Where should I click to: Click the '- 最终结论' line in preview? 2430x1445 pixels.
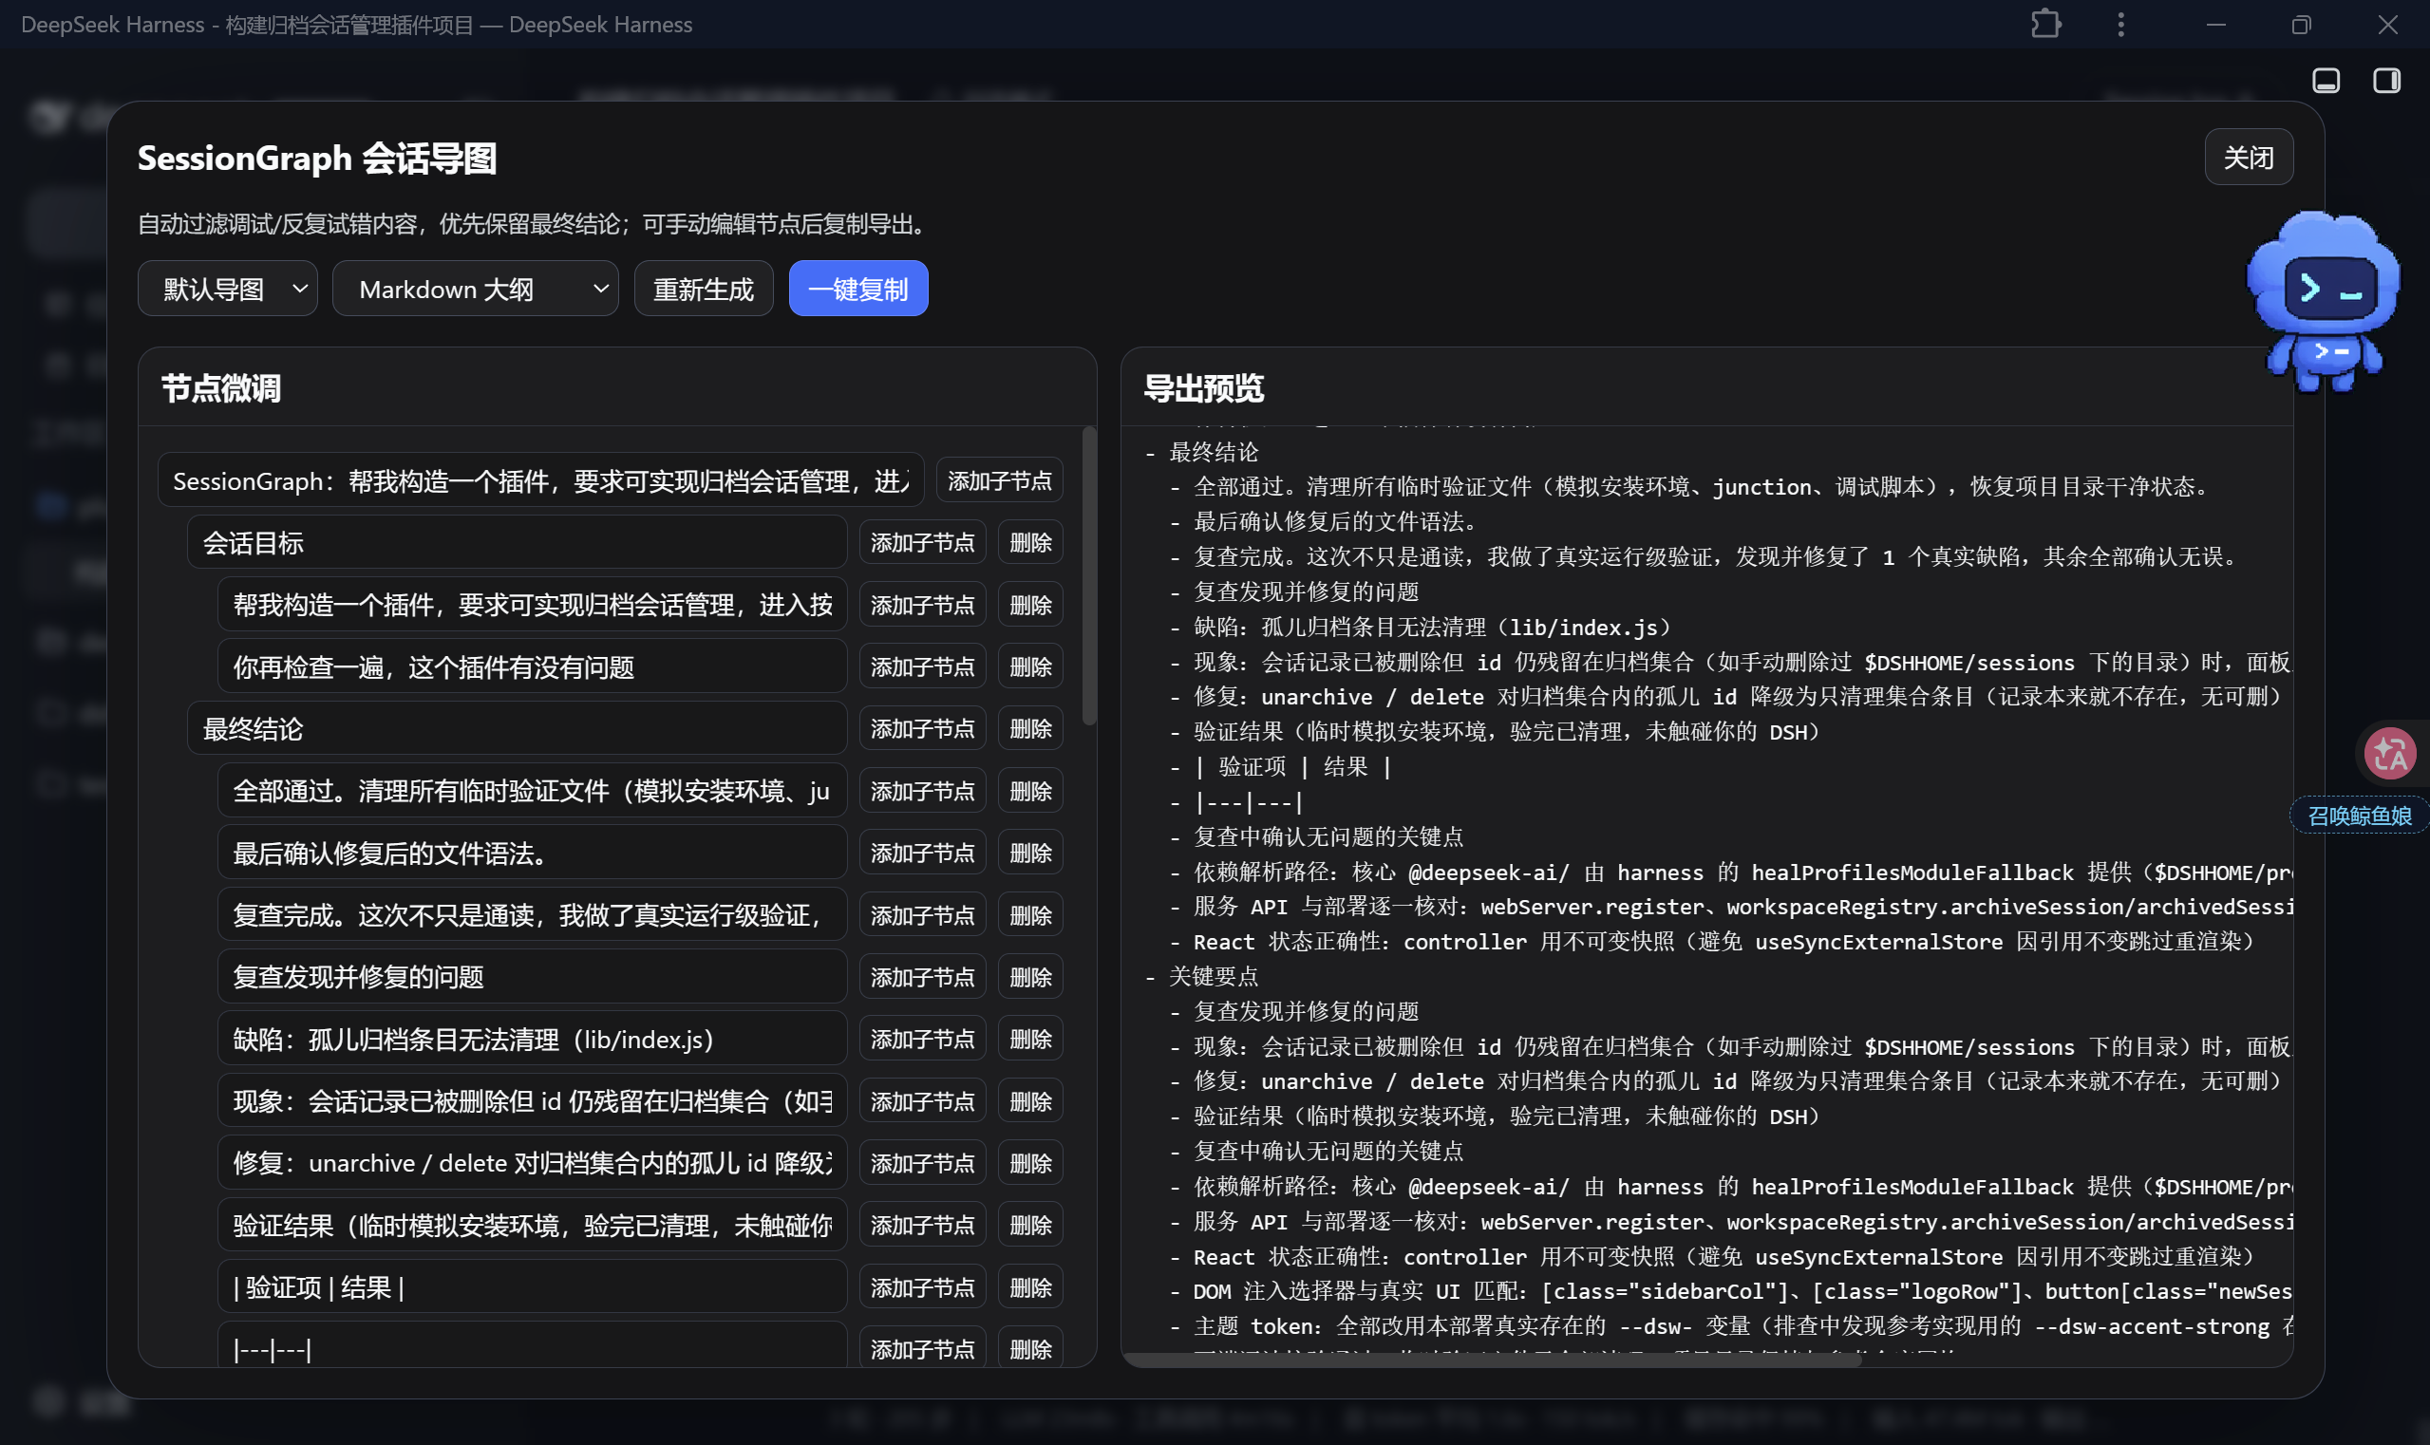click(x=1202, y=452)
